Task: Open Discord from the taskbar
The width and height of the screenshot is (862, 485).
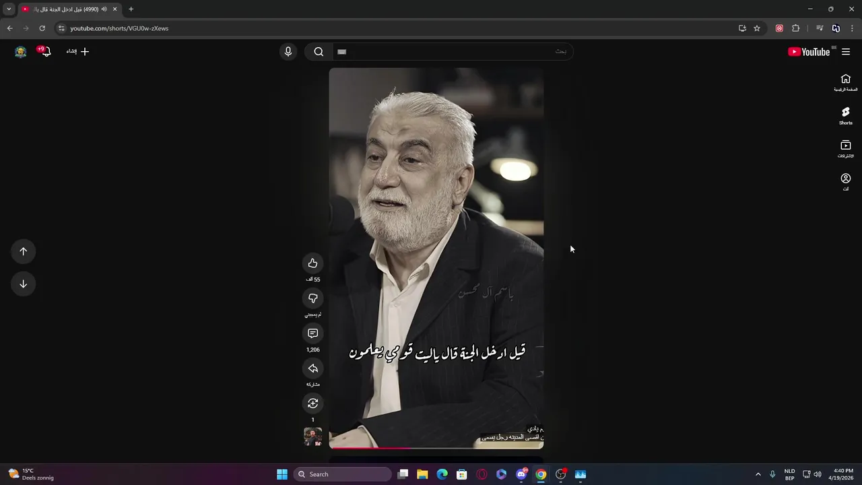Action: [521, 474]
